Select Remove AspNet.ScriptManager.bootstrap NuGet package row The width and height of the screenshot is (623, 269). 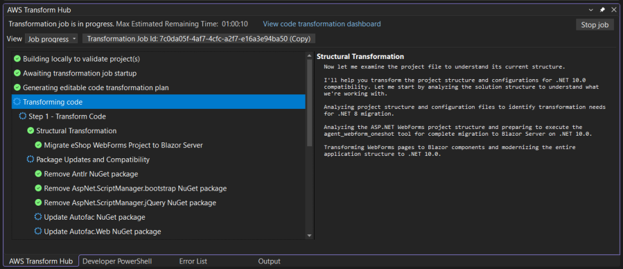tap(159, 188)
